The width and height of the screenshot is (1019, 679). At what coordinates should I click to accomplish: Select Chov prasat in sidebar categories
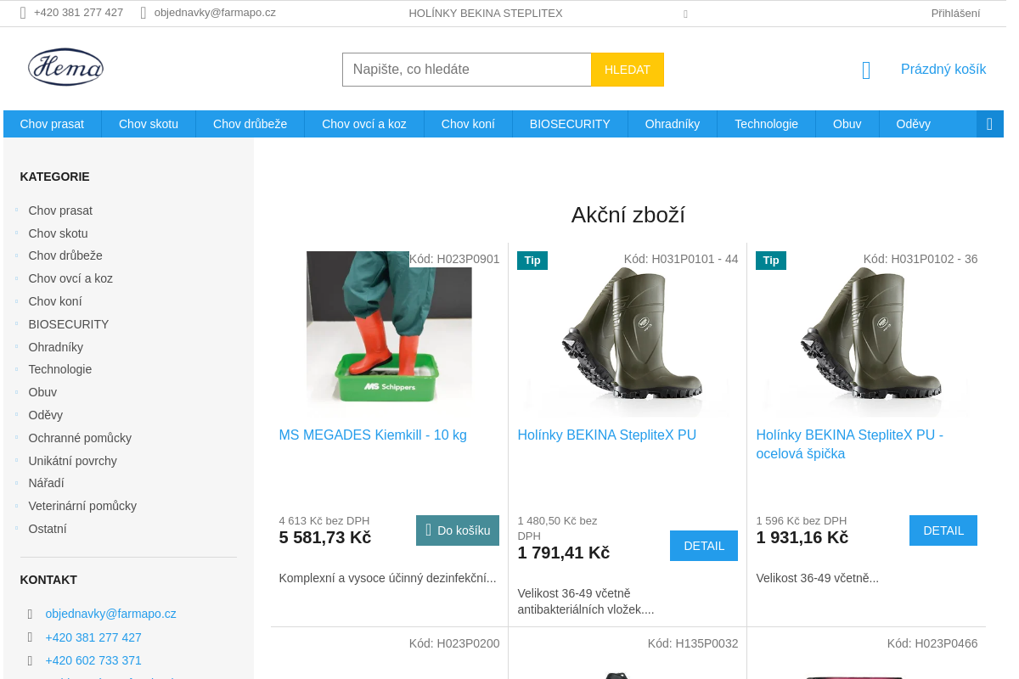(x=60, y=210)
